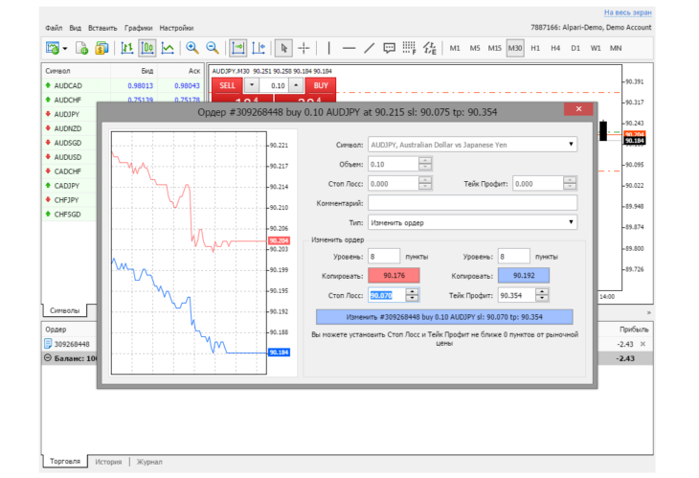Toggle chart autoscroll icon
Image resolution: width=699 pixels, height=478 pixels.
pos(238,48)
